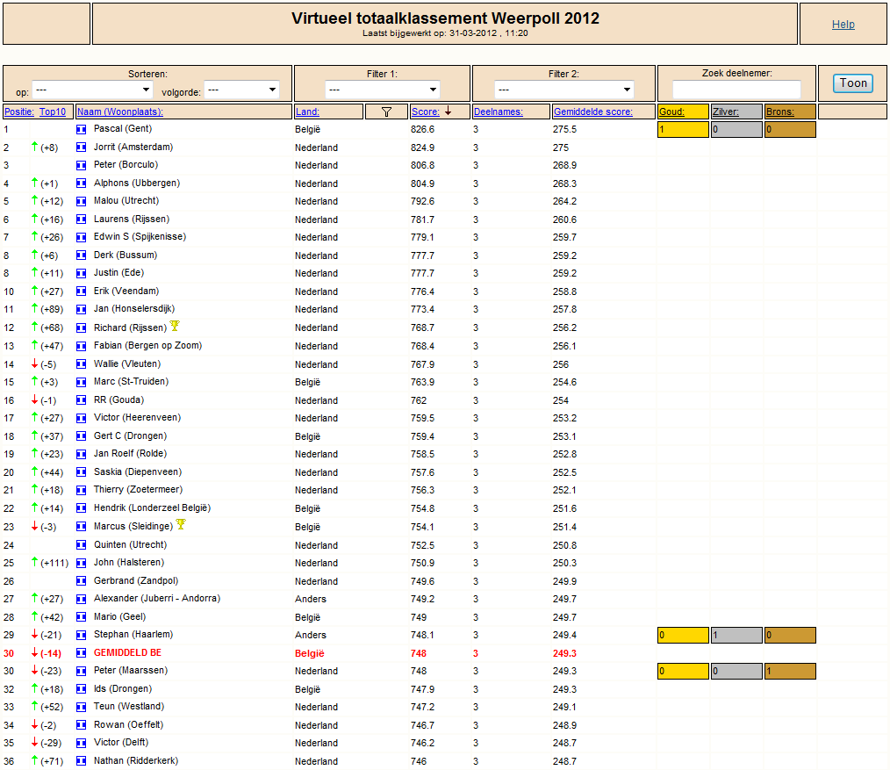Open the 'volgorde' dropdown
Viewport: 890px width, 770px height.
(241, 90)
